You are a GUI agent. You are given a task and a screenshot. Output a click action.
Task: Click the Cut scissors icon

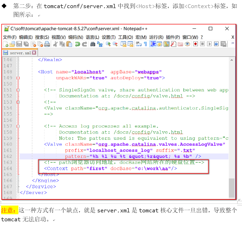[x=55, y=44]
